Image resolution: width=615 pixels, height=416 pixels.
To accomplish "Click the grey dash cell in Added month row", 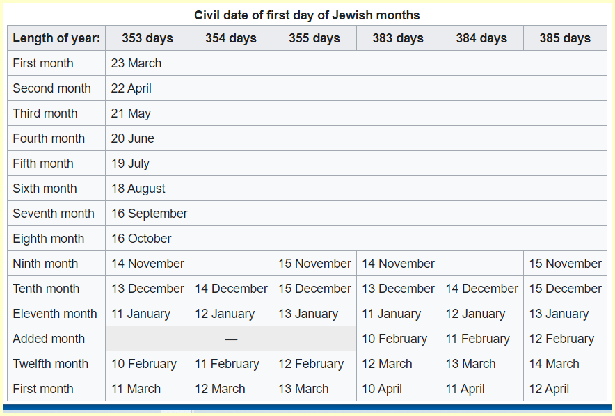I will click(230, 339).
